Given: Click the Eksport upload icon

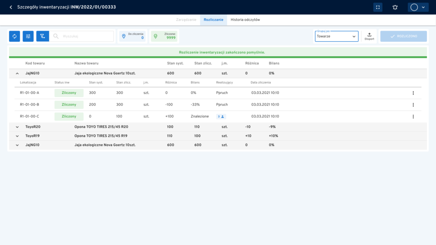Looking at the screenshot, I should coord(369,36).
